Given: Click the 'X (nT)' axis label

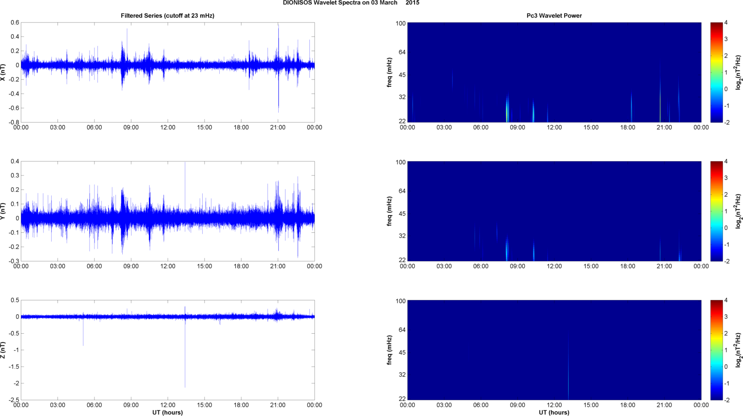Looking at the screenshot, I should [3, 72].
